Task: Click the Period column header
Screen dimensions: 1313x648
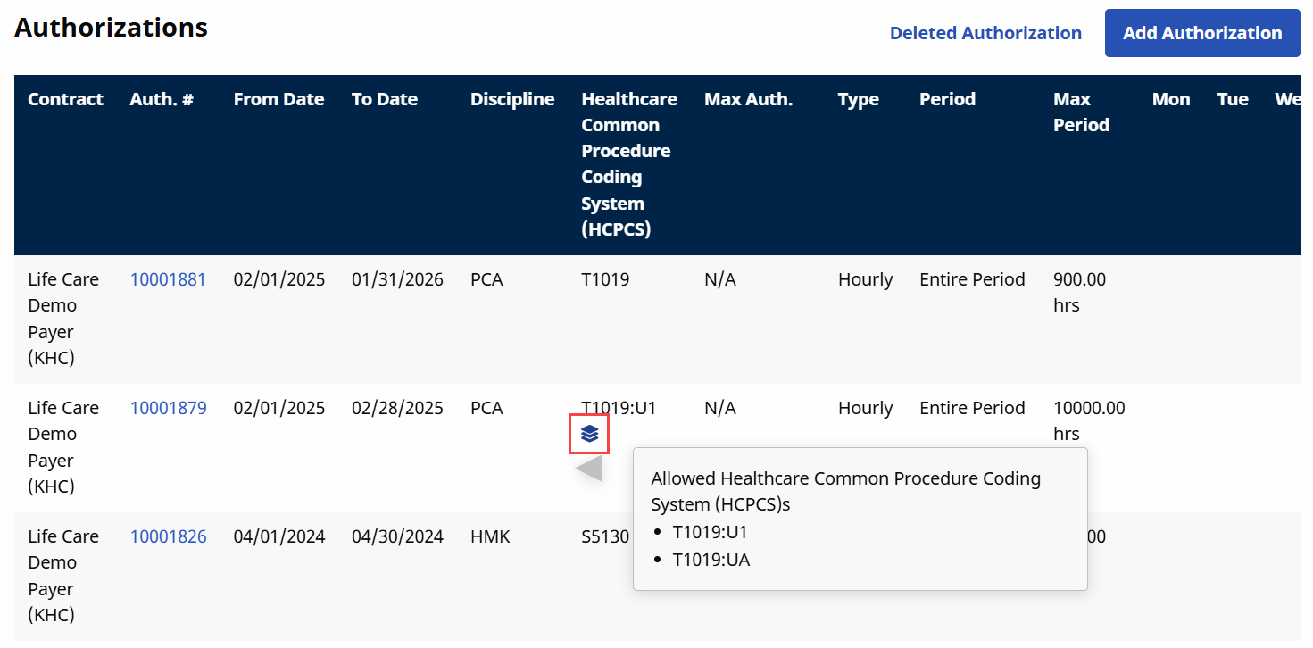Action: pyautogui.click(x=947, y=99)
